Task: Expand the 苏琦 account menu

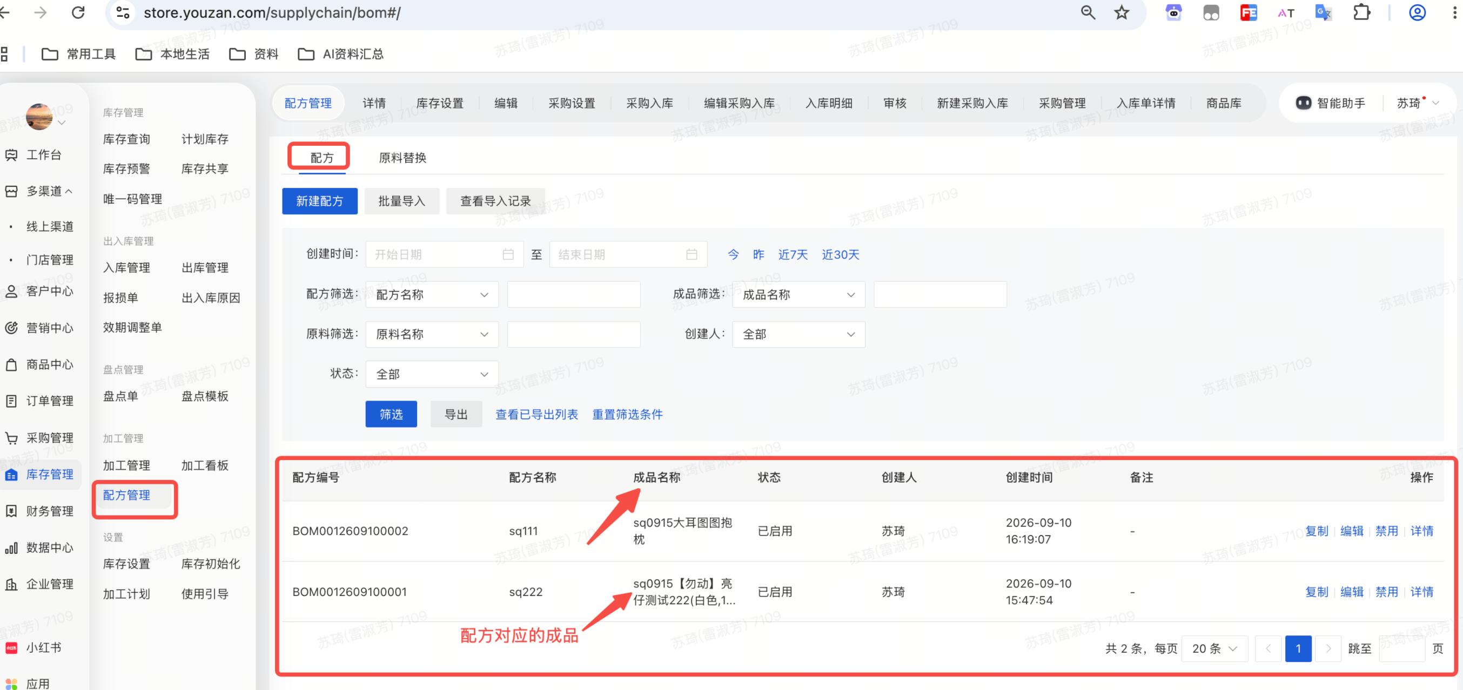Action: point(1418,103)
